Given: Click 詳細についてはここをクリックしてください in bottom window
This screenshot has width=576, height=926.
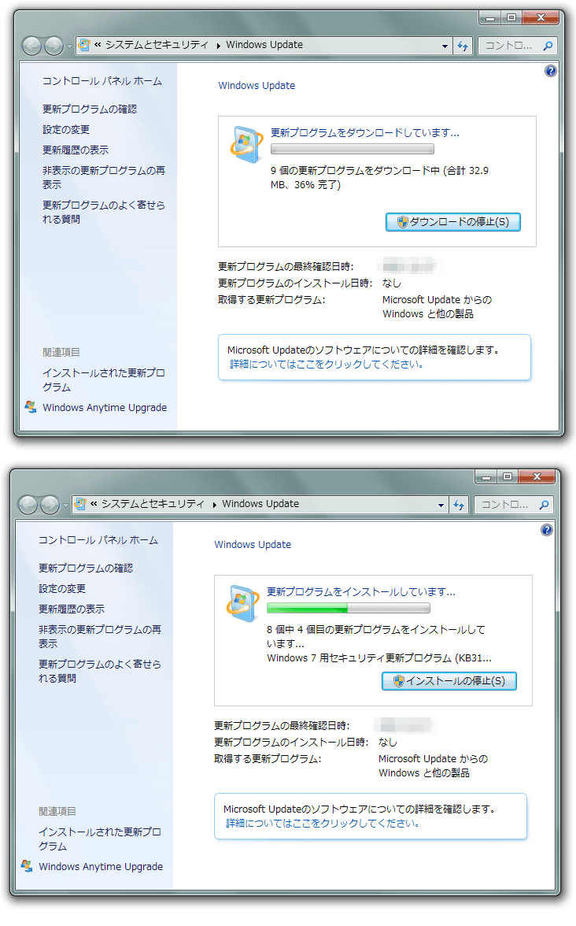Looking at the screenshot, I should pos(323,824).
